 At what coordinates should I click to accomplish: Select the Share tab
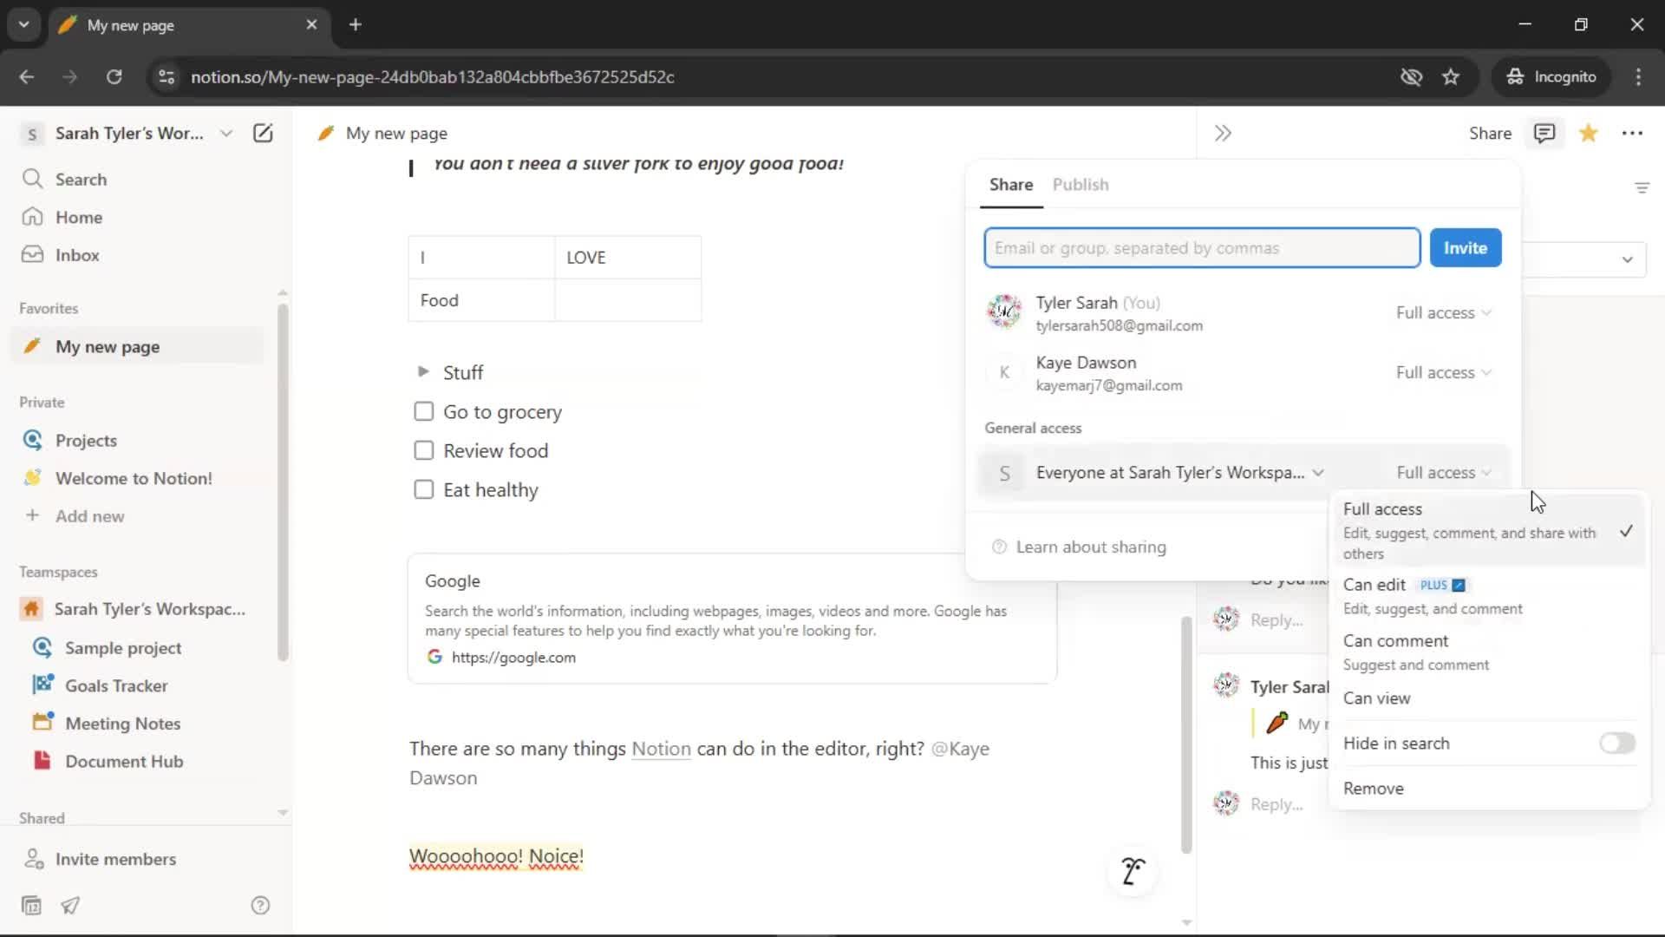[x=1011, y=184]
